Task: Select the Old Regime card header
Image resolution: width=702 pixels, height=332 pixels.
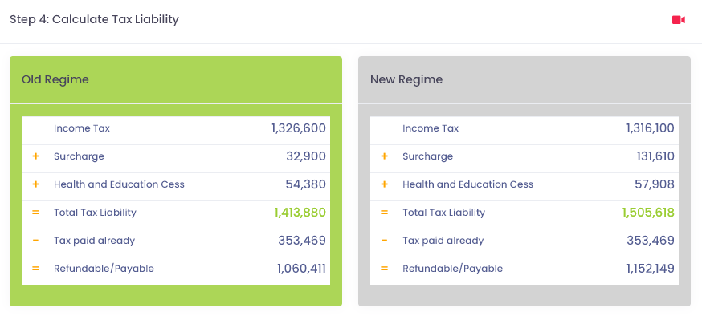Action: [176, 80]
